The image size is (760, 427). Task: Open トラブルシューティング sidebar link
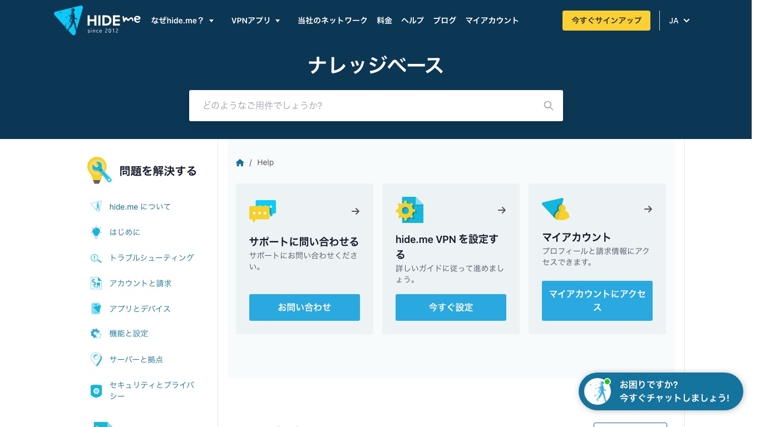coord(152,258)
